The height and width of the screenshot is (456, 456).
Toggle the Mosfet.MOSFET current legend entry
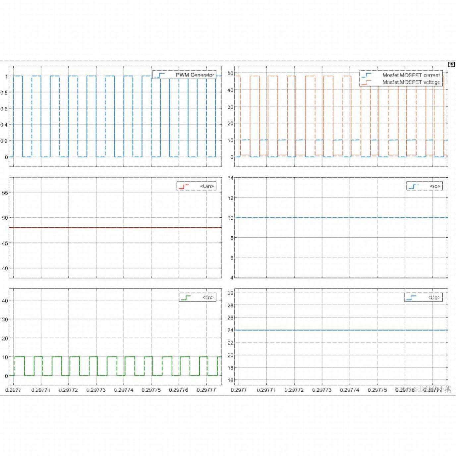401,75
